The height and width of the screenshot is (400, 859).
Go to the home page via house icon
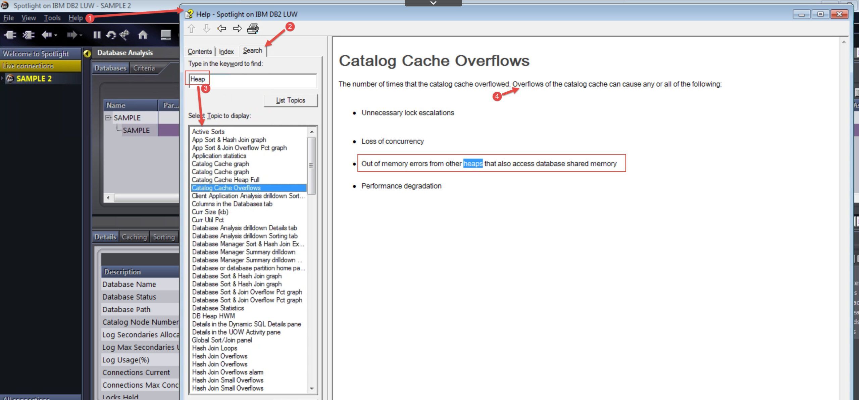point(143,35)
